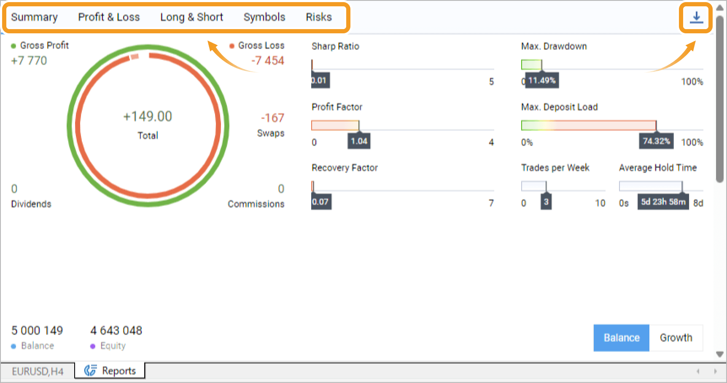This screenshot has width=727, height=383.
Task: Switch to the EURUSD,H4 chart tab
Action: pyautogui.click(x=38, y=372)
